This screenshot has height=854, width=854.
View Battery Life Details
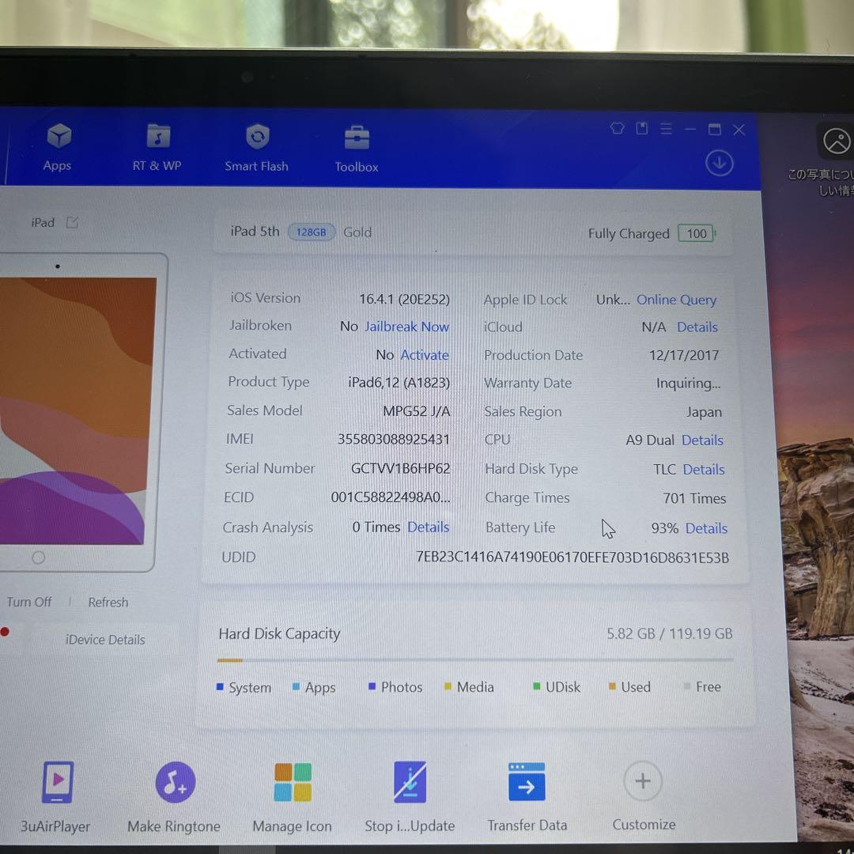706,528
